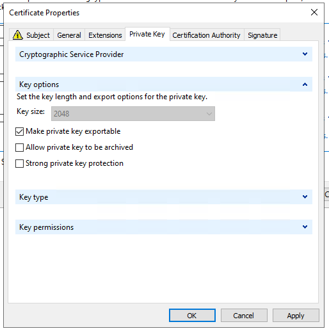Viewport: 329px width, 331px height.
Task: Expand Key type chevron arrow
Action: tap(305, 197)
